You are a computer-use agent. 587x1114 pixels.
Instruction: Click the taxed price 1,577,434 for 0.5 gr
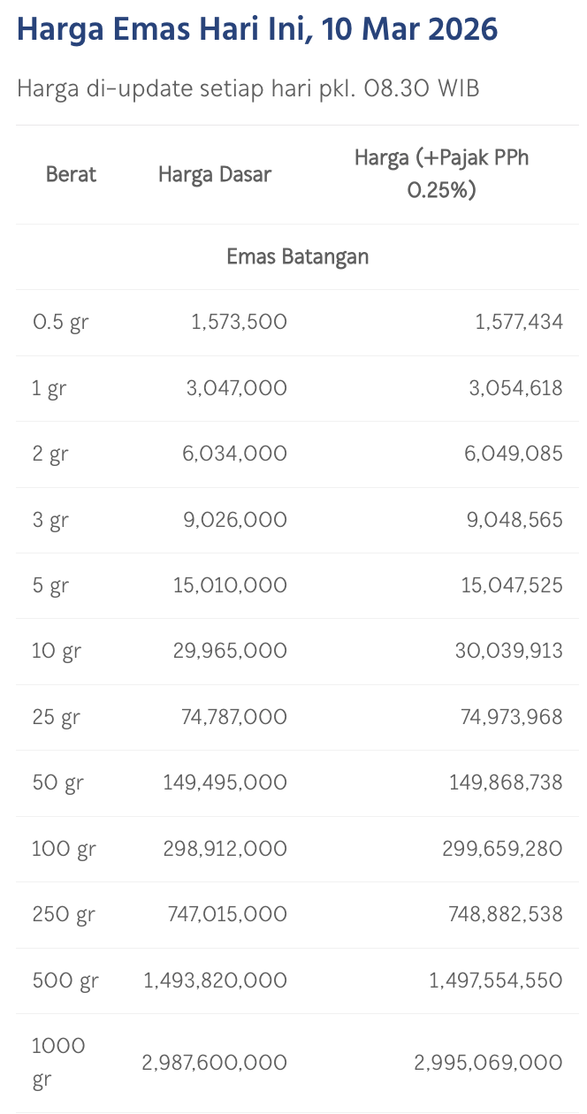[x=518, y=323]
